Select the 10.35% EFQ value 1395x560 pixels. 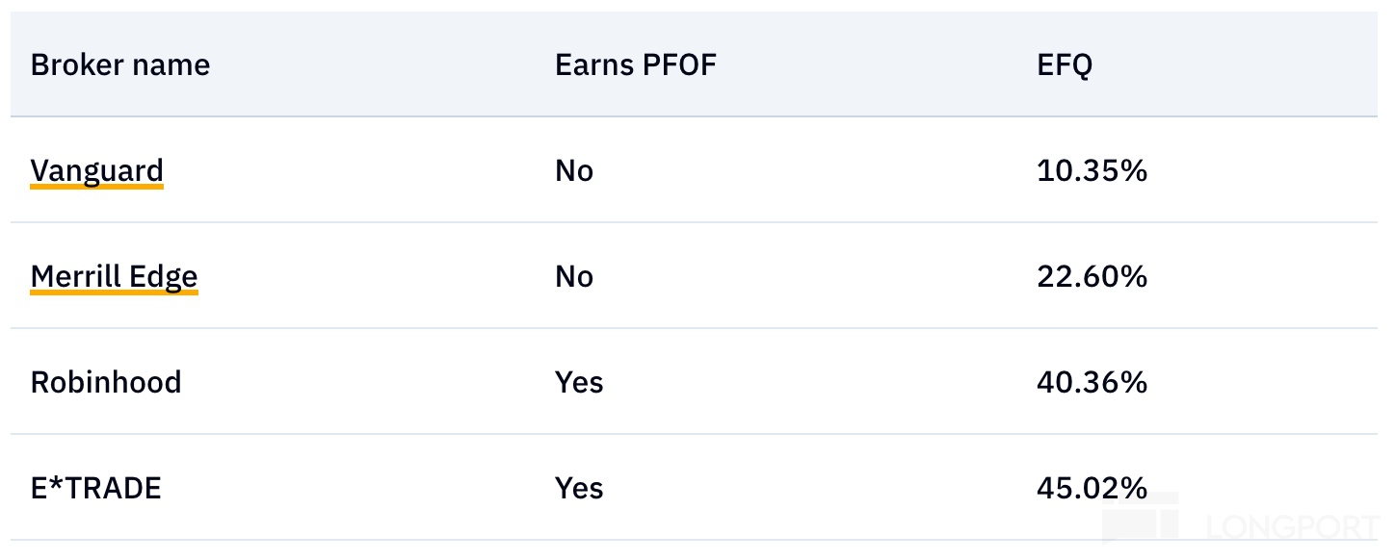pyautogui.click(x=1092, y=171)
